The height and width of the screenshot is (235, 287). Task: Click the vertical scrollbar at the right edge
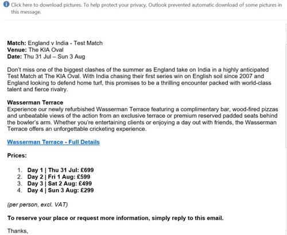pos(286,86)
